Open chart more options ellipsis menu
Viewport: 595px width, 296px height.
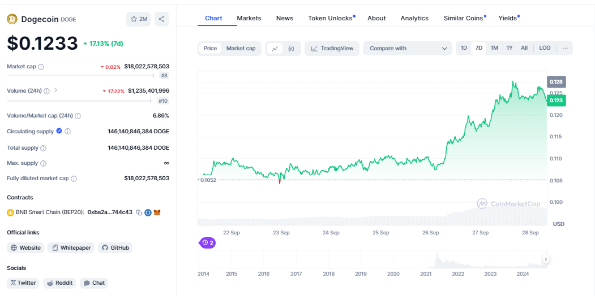[x=565, y=49]
